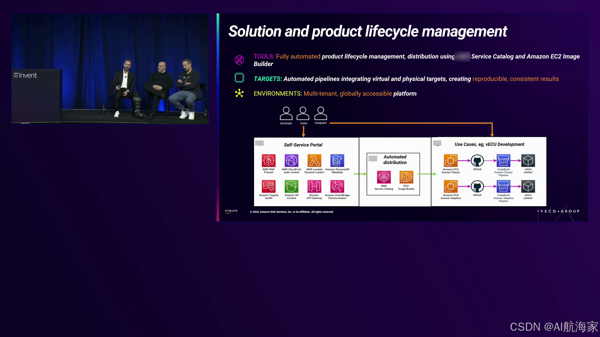Image resolution: width=600 pixels, height=337 pixels.
Task: Click the AWS CloudFront static content icon
Action: tap(291, 161)
